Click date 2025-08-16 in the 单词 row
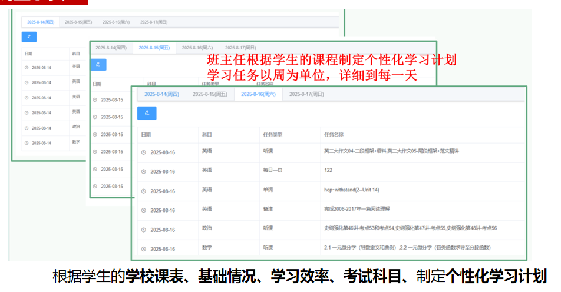Viewport: 561px width, 292px height. pyautogui.click(x=163, y=191)
